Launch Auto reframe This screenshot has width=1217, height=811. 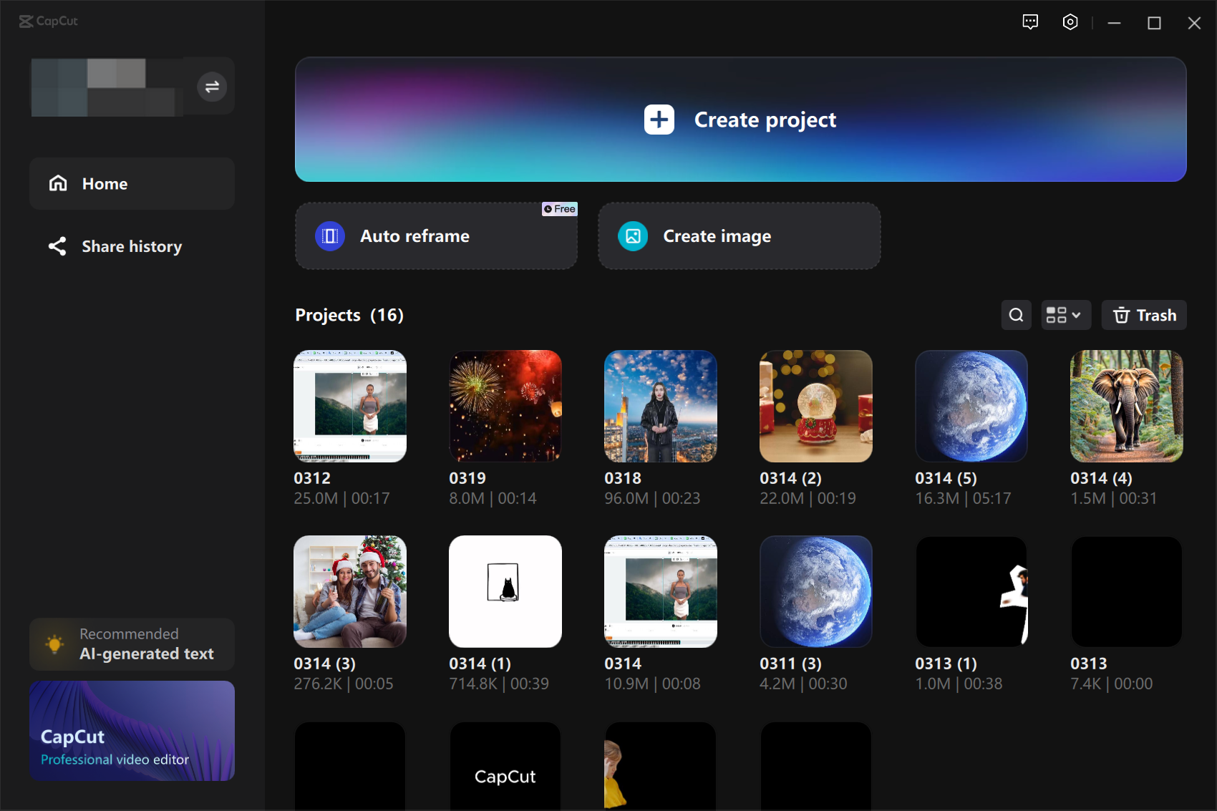[x=436, y=236]
